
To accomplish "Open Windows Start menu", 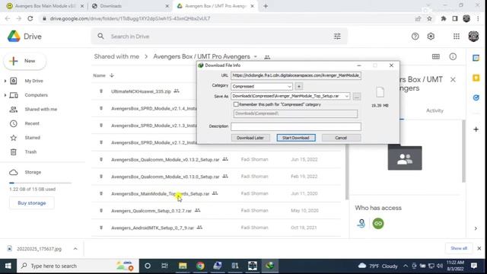I will [8, 266].
